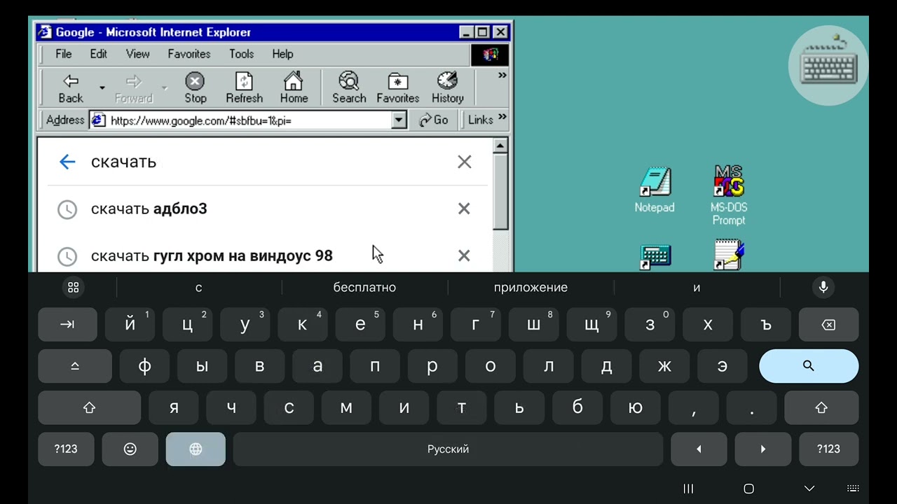Clear the search query 'скачать'
This screenshot has width=897, height=504.
(464, 162)
